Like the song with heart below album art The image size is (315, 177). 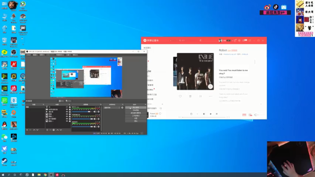[x=180, y=96]
